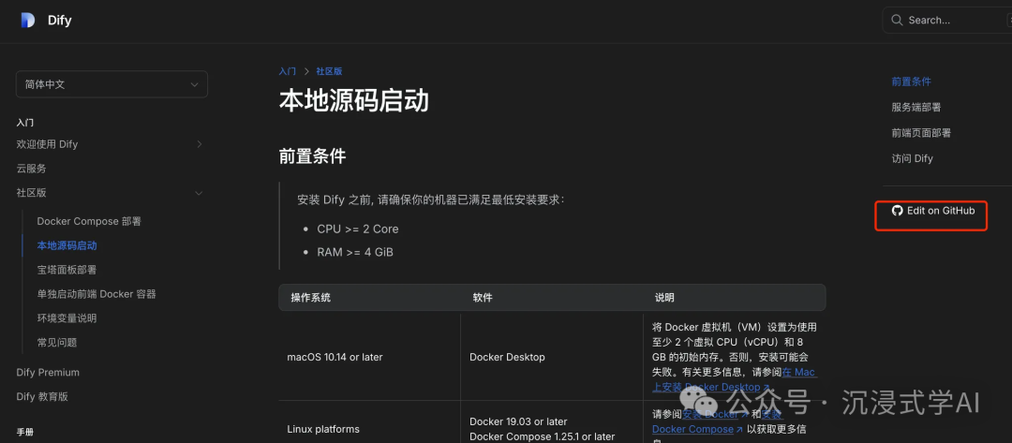This screenshot has height=443, width=1012.
Task: Click the RAM >= 4 GiB text
Action: click(x=355, y=252)
